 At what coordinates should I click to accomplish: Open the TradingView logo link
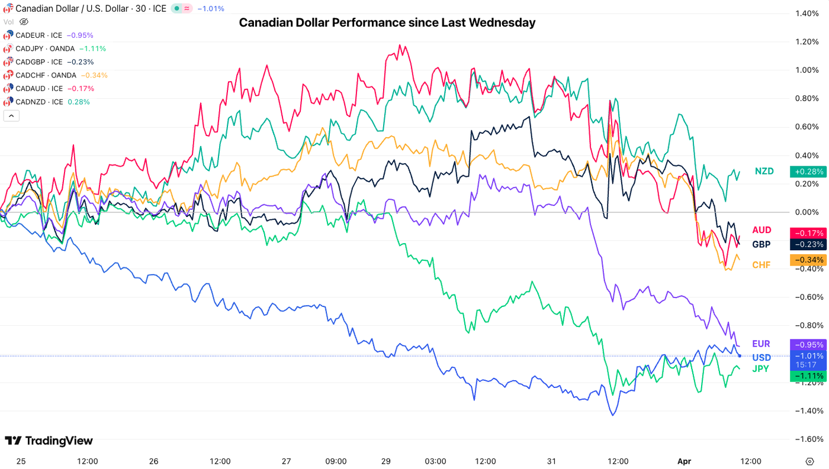(x=47, y=441)
